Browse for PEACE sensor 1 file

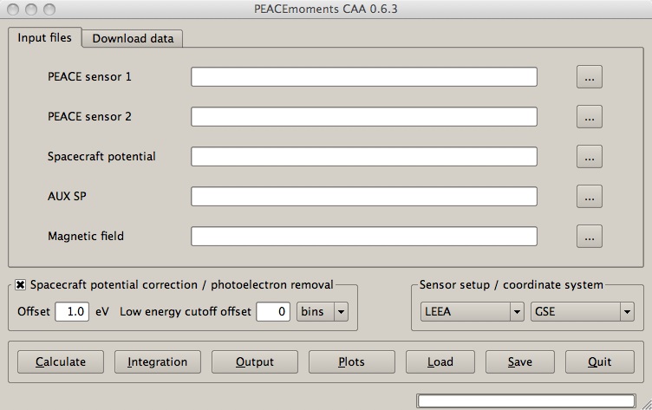[590, 77]
